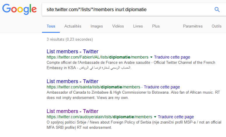Open second List members result for lsainta
This screenshot has height=137, width=226.
[72, 81]
